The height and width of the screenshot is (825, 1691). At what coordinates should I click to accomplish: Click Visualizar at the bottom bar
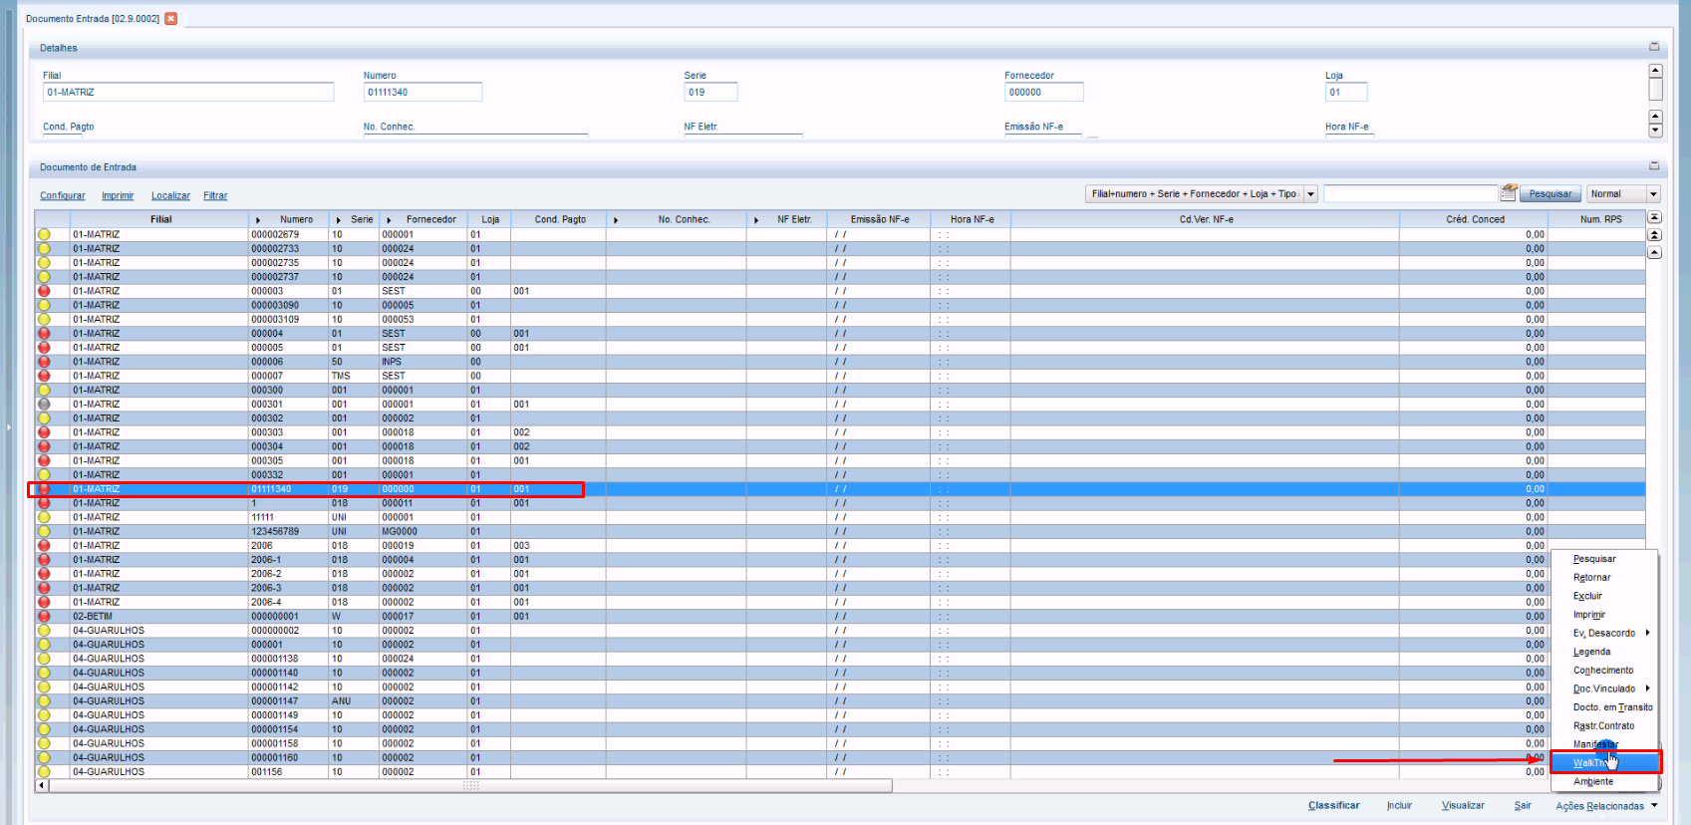[1463, 805]
